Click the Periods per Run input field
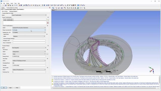 tap(29, 72)
